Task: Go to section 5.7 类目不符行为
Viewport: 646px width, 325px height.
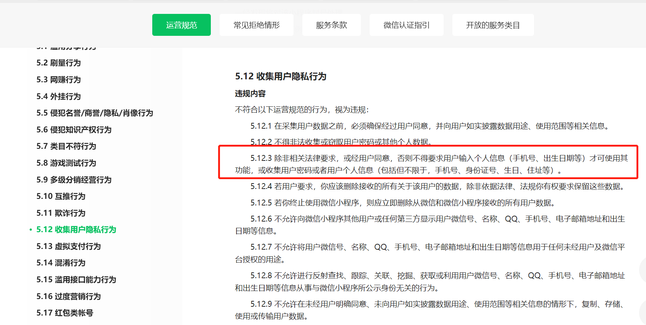Action: pyautogui.click(x=66, y=146)
